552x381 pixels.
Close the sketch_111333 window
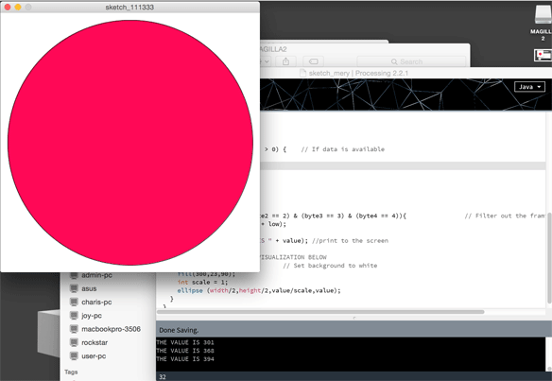point(8,7)
